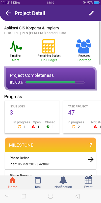Image resolution: width=101 pixels, height=203 pixels.
Task: Tap Open issue red warning icon
Action: 33,127
